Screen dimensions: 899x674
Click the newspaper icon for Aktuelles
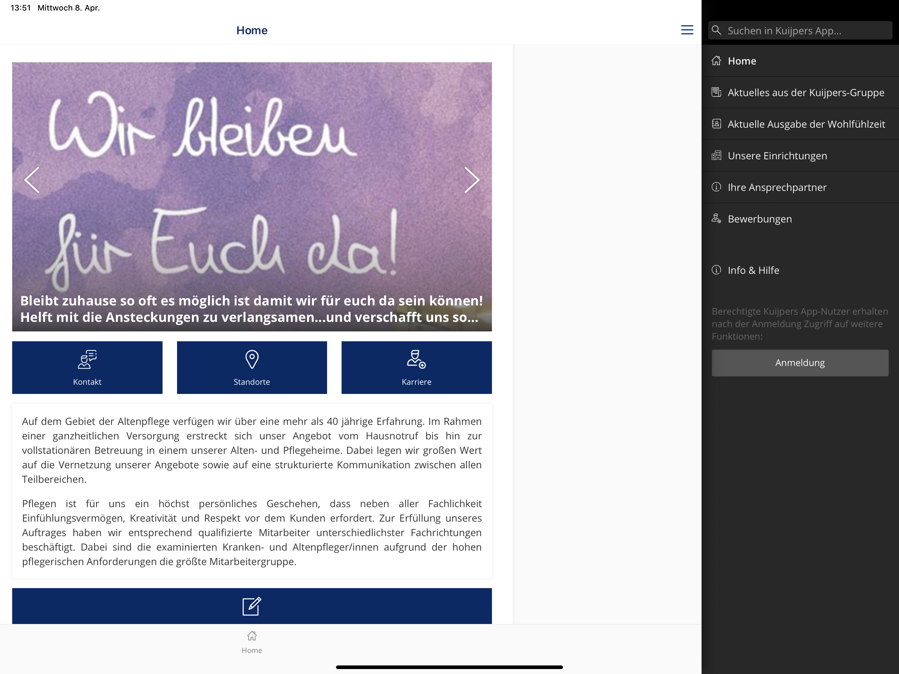(x=716, y=93)
